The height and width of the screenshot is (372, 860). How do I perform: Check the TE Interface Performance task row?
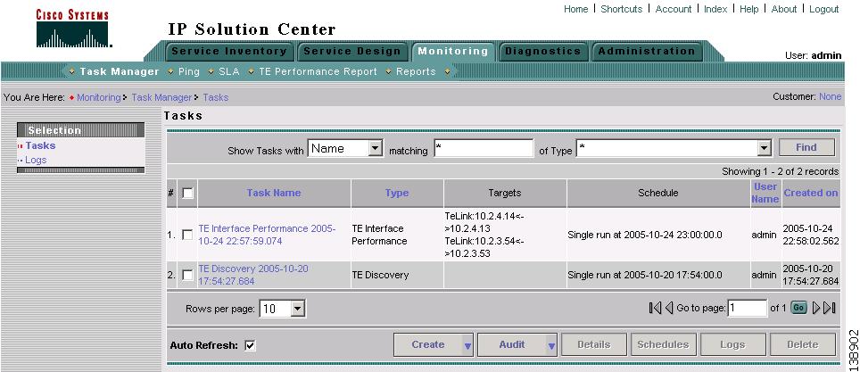pyautogui.click(x=187, y=235)
